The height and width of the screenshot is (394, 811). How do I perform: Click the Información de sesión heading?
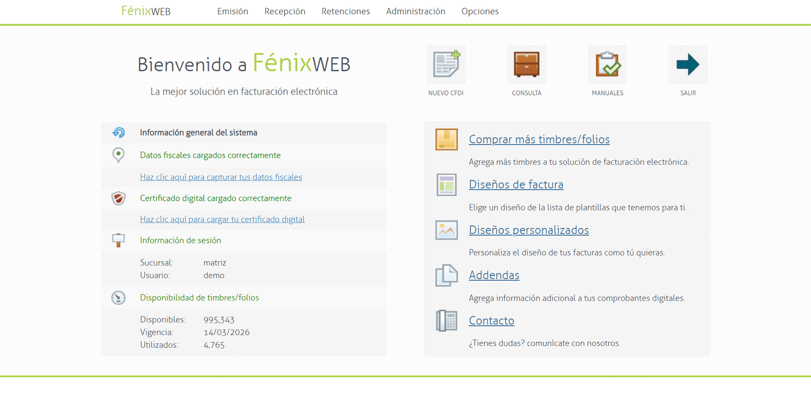pos(180,240)
